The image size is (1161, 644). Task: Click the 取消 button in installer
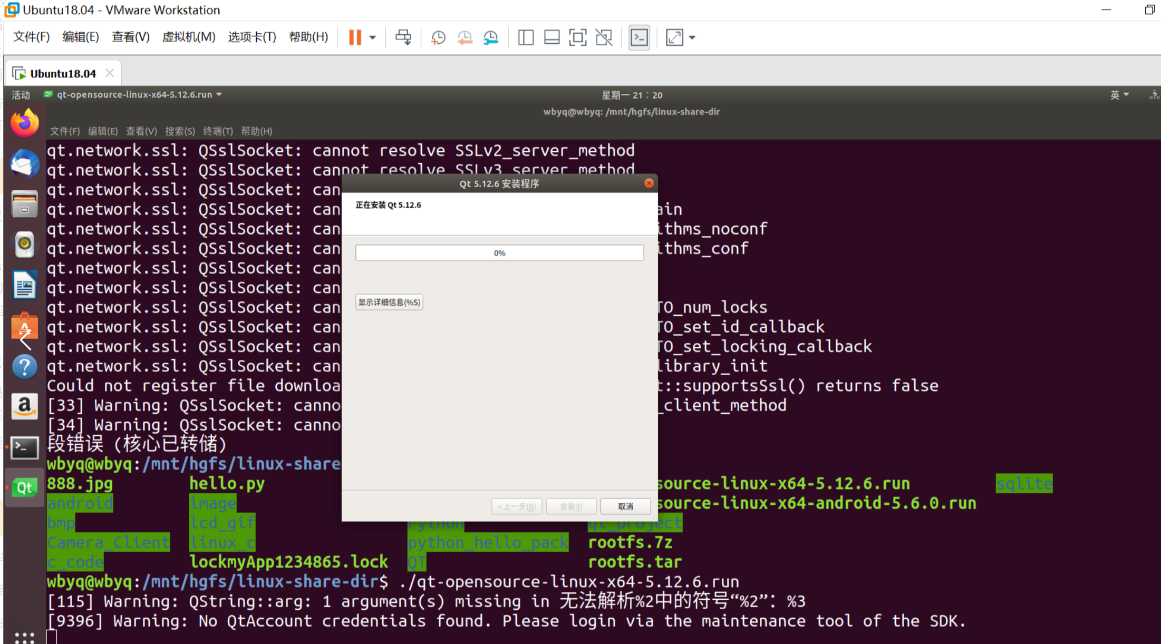[625, 506]
